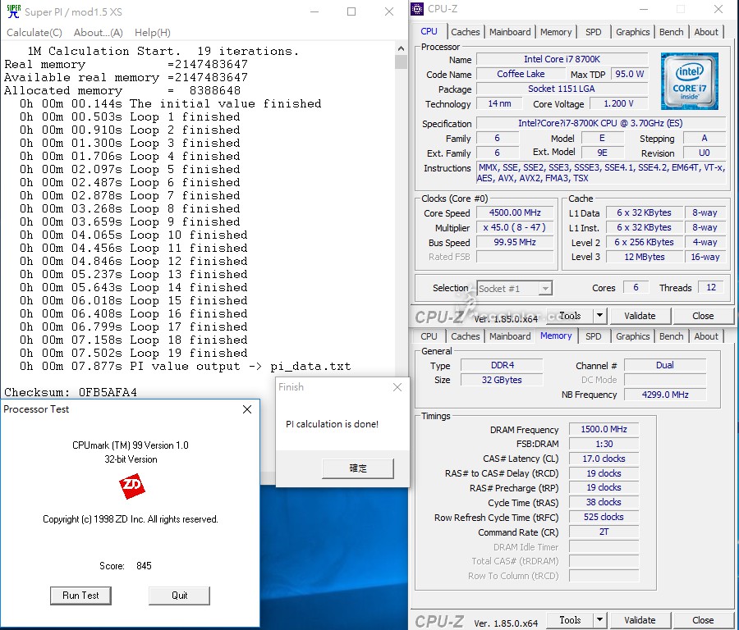
Task: Click the DRAM Frequency value 1500.0 MHz
Action: click(604, 429)
